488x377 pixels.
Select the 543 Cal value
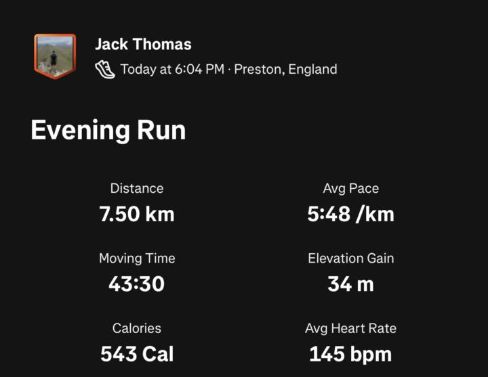point(137,354)
